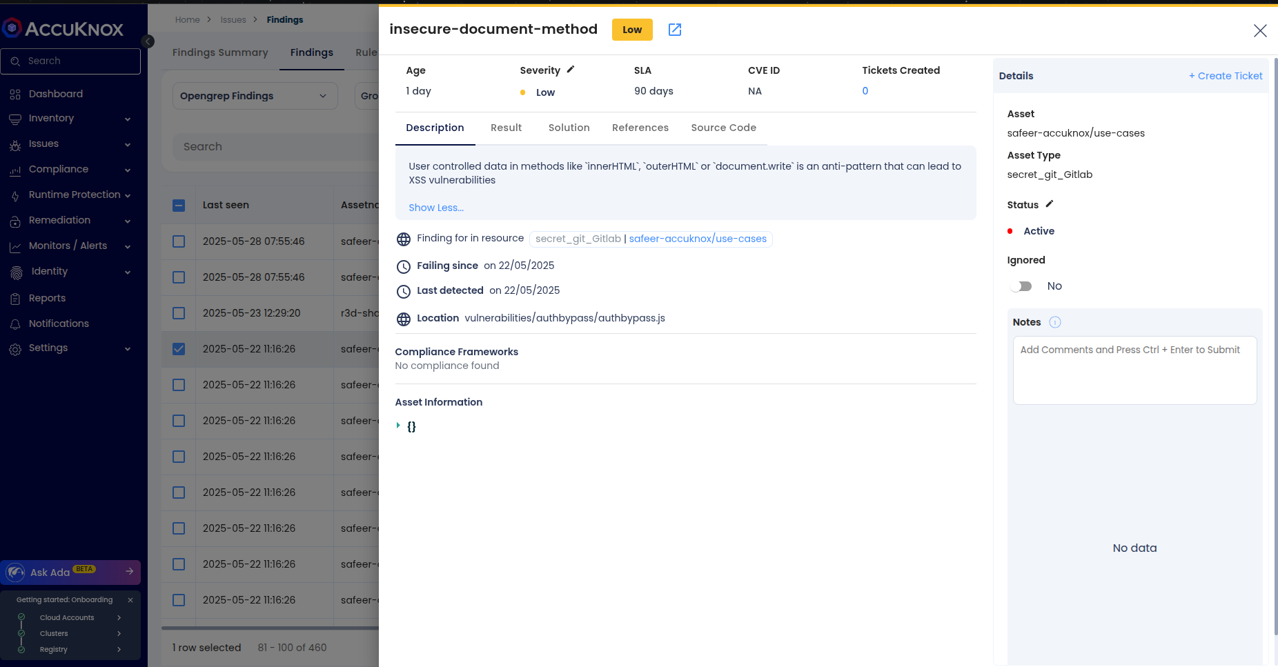Expand the Issues menu chevron
The width and height of the screenshot is (1278, 667).
point(128,145)
